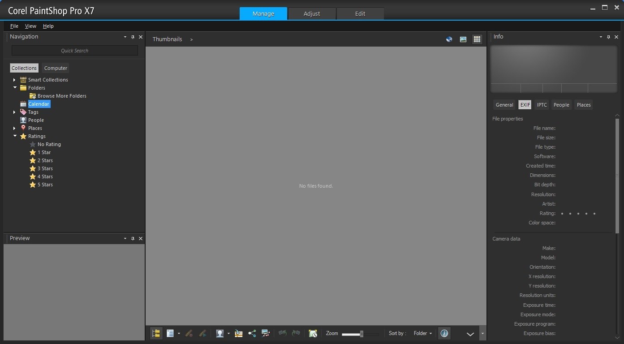Switch to Preview mode picture icon

[463, 39]
